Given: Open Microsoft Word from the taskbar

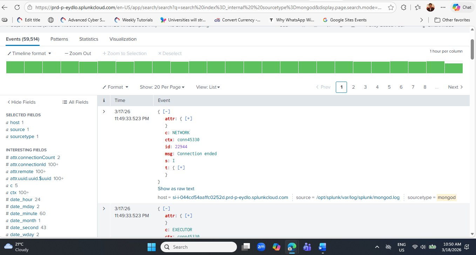Looking at the screenshot, I should [322, 247].
